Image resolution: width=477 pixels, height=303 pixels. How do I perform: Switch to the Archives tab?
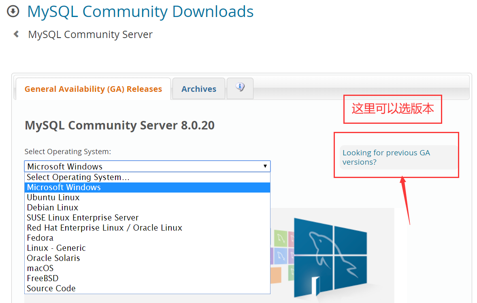pyautogui.click(x=199, y=89)
